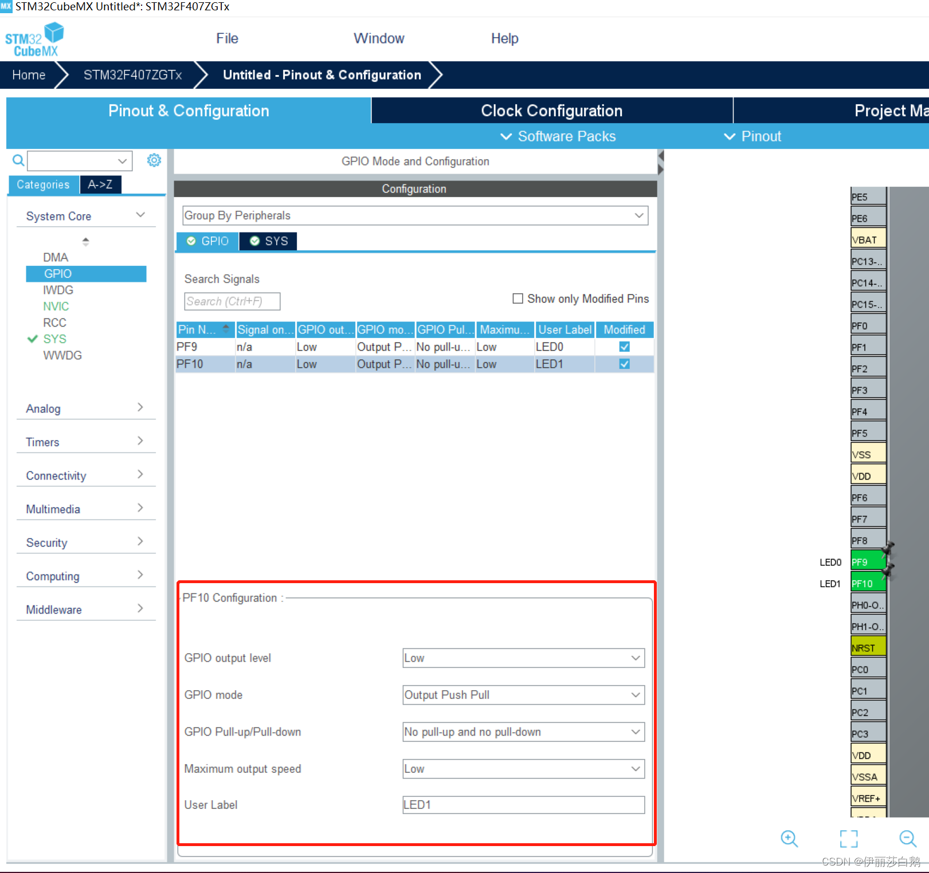Click the User Label column header
Viewport: 929px width, 873px height.
point(565,329)
